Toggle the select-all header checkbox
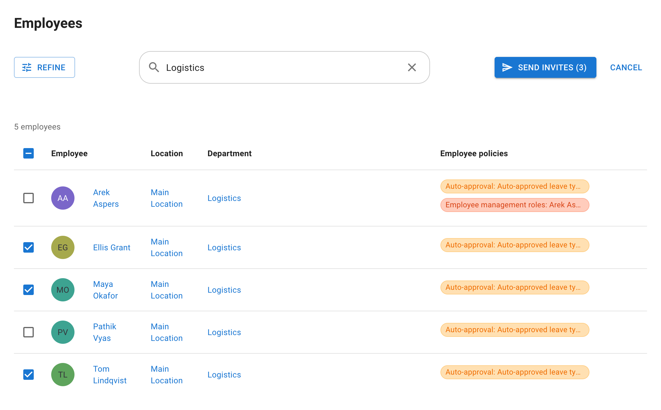661x410 pixels. click(x=29, y=153)
